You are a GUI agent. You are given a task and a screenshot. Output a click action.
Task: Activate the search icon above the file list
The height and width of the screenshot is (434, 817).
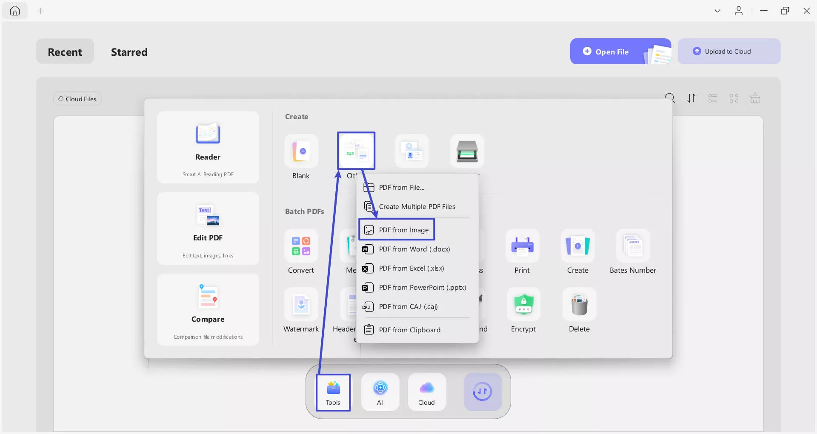(670, 98)
